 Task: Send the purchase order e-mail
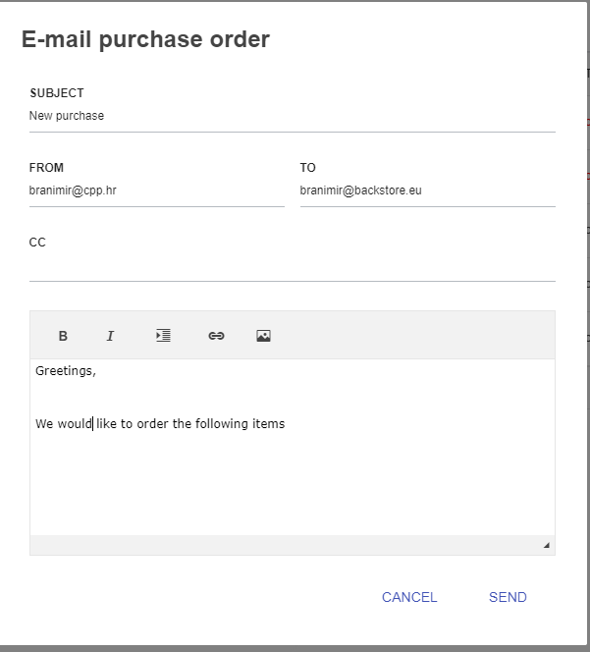pyautogui.click(x=508, y=597)
